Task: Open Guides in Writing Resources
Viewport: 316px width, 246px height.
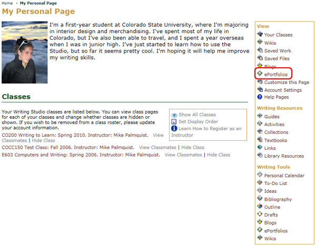Action: 272,117
